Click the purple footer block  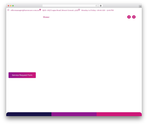tap(74, 114)
